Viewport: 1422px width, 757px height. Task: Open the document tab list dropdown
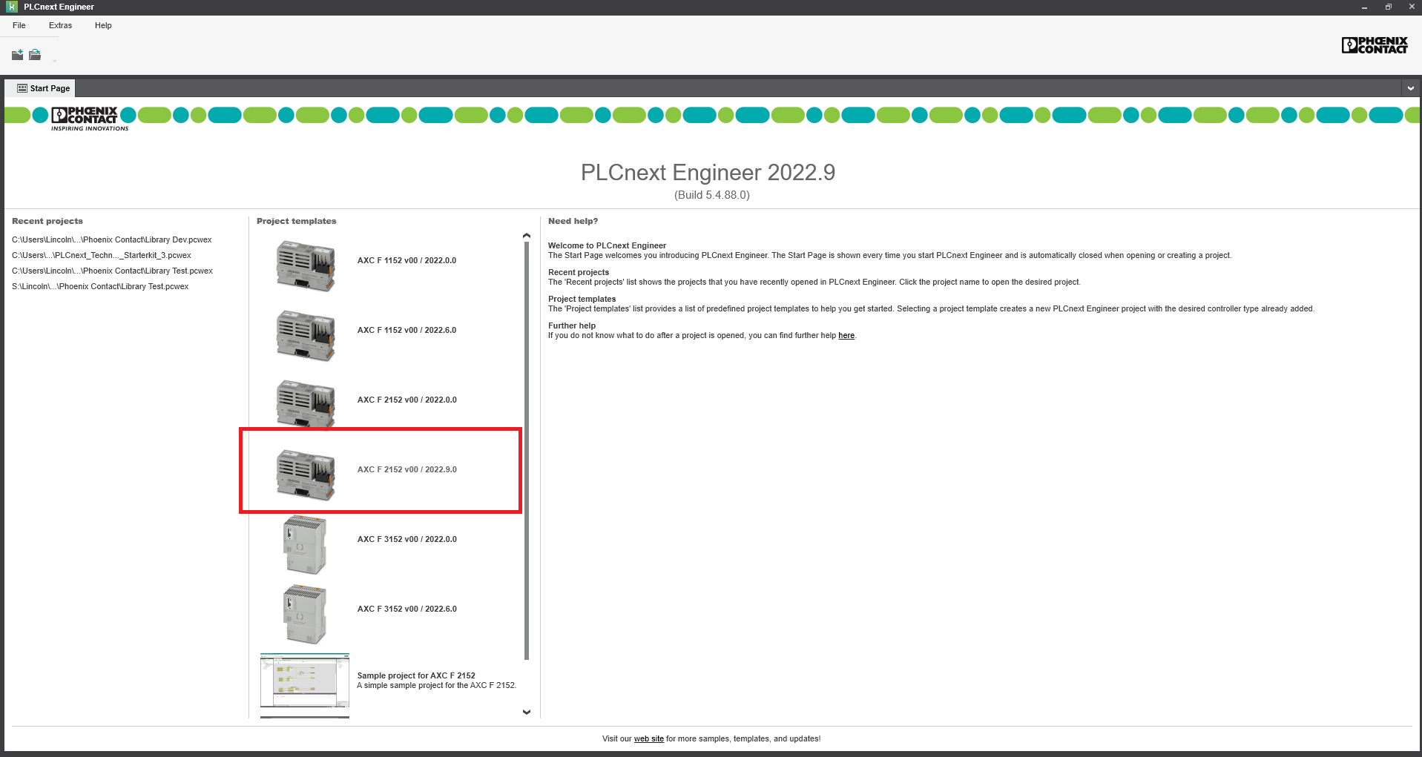(x=1410, y=88)
